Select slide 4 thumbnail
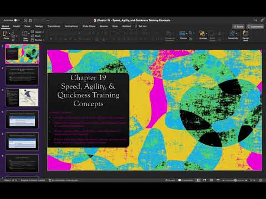 pyautogui.click(x=22, y=119)
